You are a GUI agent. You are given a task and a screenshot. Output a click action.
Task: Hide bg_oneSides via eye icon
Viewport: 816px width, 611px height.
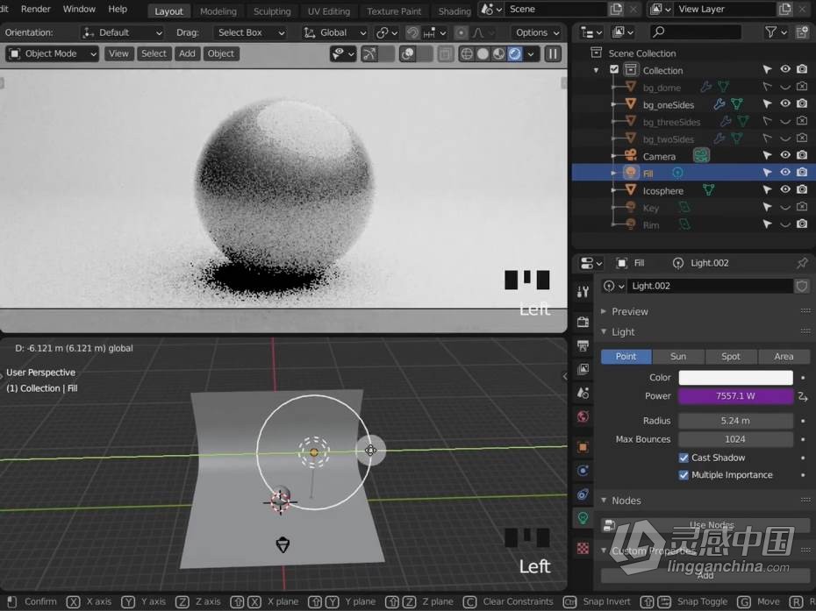click(784, 103)
